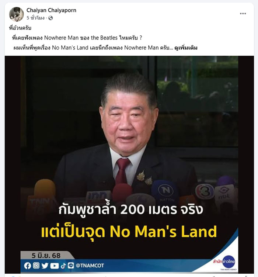This screenshot has height=277, width=258.
Task: Click the Chaiyan Chaiyaporn author name
Action: [51, 10]
